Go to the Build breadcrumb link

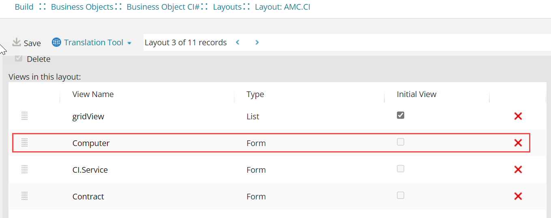click(24, 7)
